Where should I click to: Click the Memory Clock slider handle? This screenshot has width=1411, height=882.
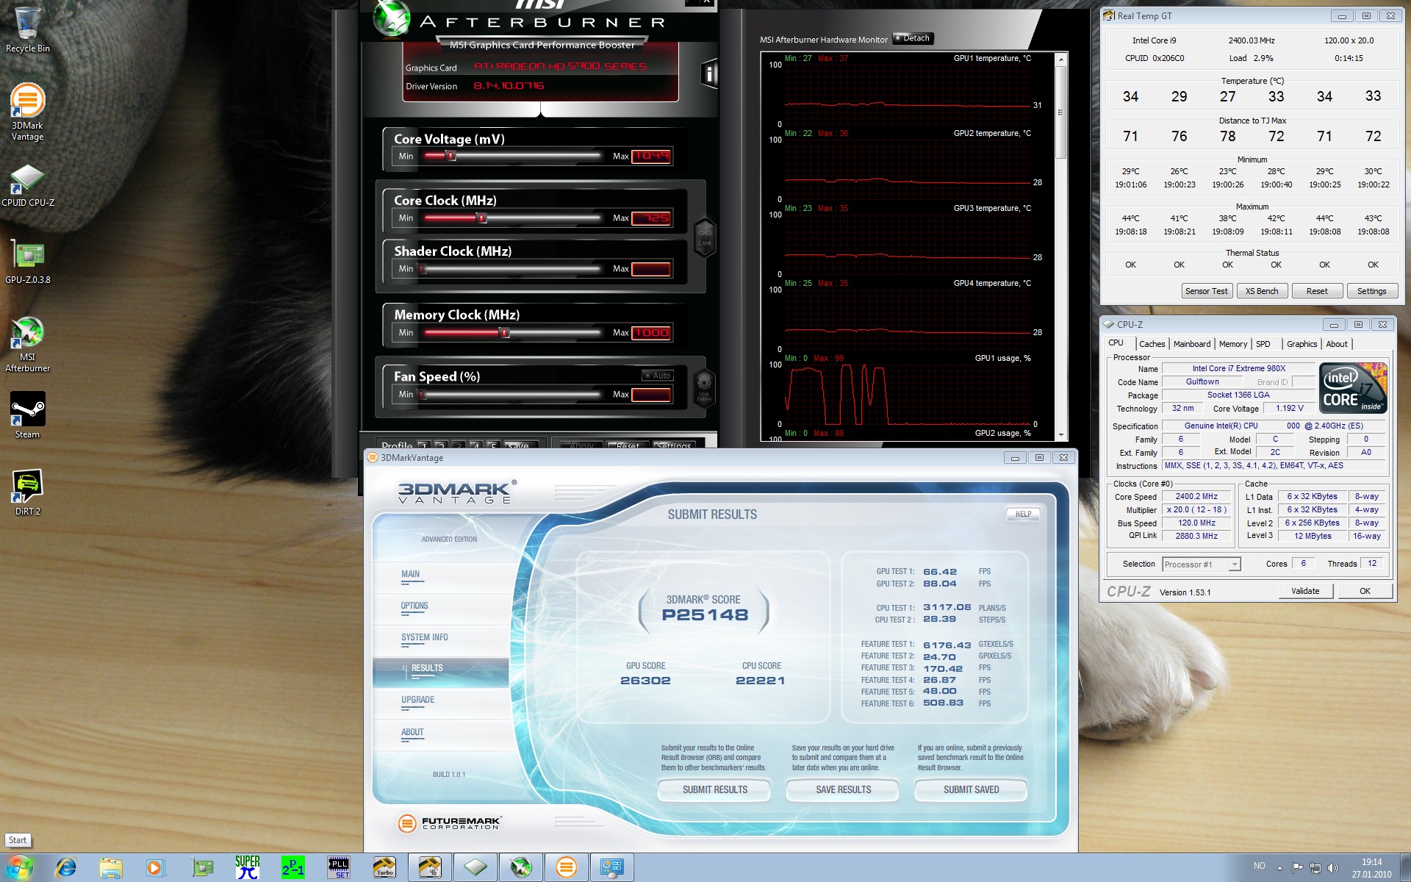click(504, 333)
